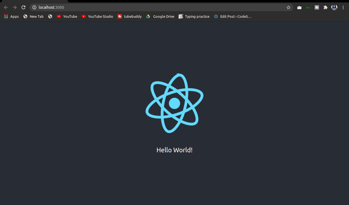Reload the localhost page
Screen dimensions: 349x205
pos(24,7)
